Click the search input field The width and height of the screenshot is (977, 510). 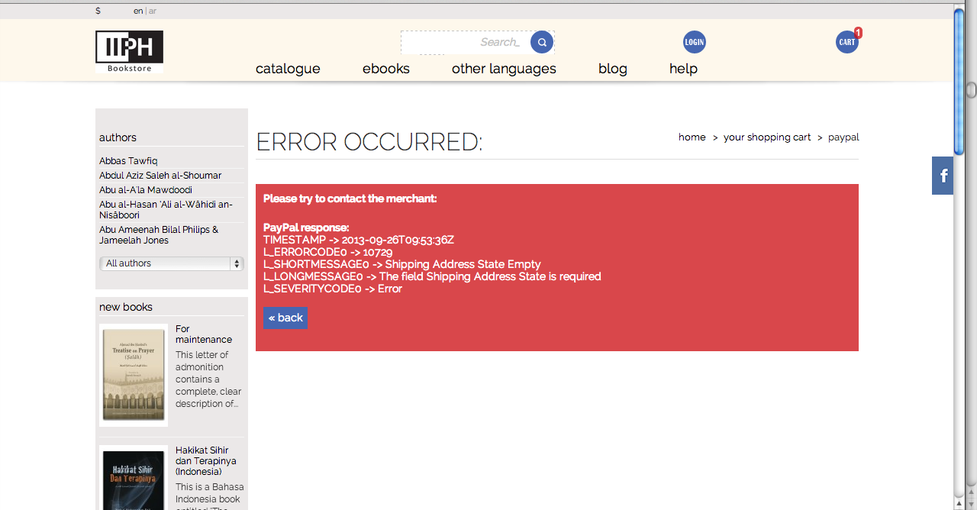tap(466, 43)
